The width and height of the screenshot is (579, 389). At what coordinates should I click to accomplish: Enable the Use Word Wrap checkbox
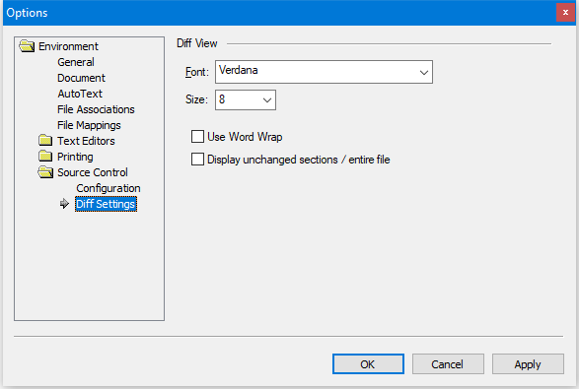197,137
